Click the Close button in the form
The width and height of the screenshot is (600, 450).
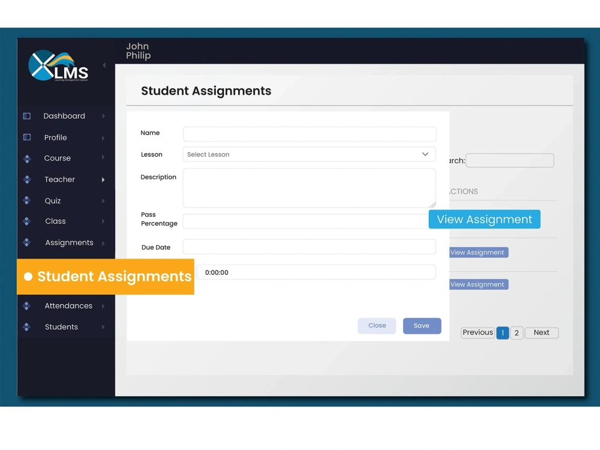point(377,326)
